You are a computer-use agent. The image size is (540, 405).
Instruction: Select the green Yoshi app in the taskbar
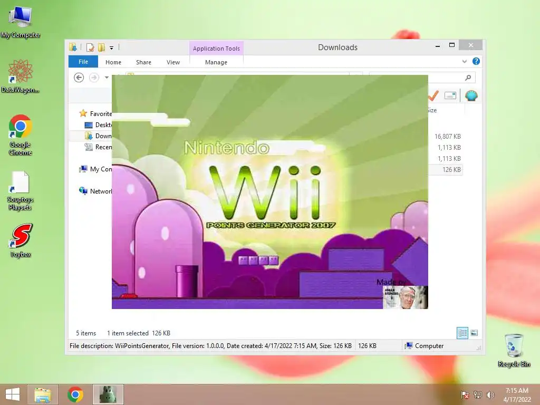[x=108, y=394]
